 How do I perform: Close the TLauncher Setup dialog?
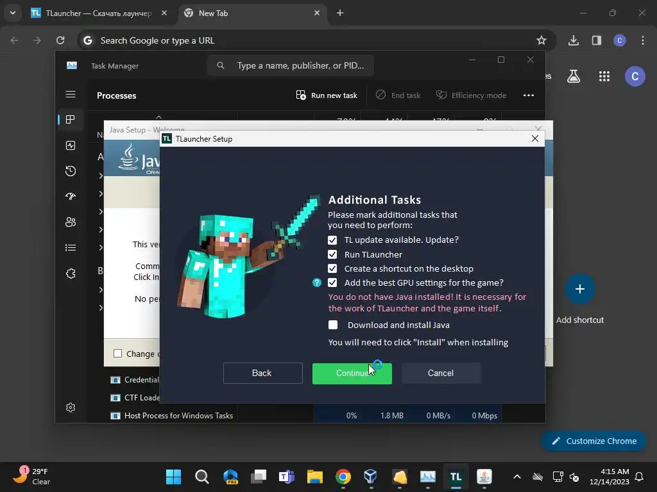click(534, 138)
